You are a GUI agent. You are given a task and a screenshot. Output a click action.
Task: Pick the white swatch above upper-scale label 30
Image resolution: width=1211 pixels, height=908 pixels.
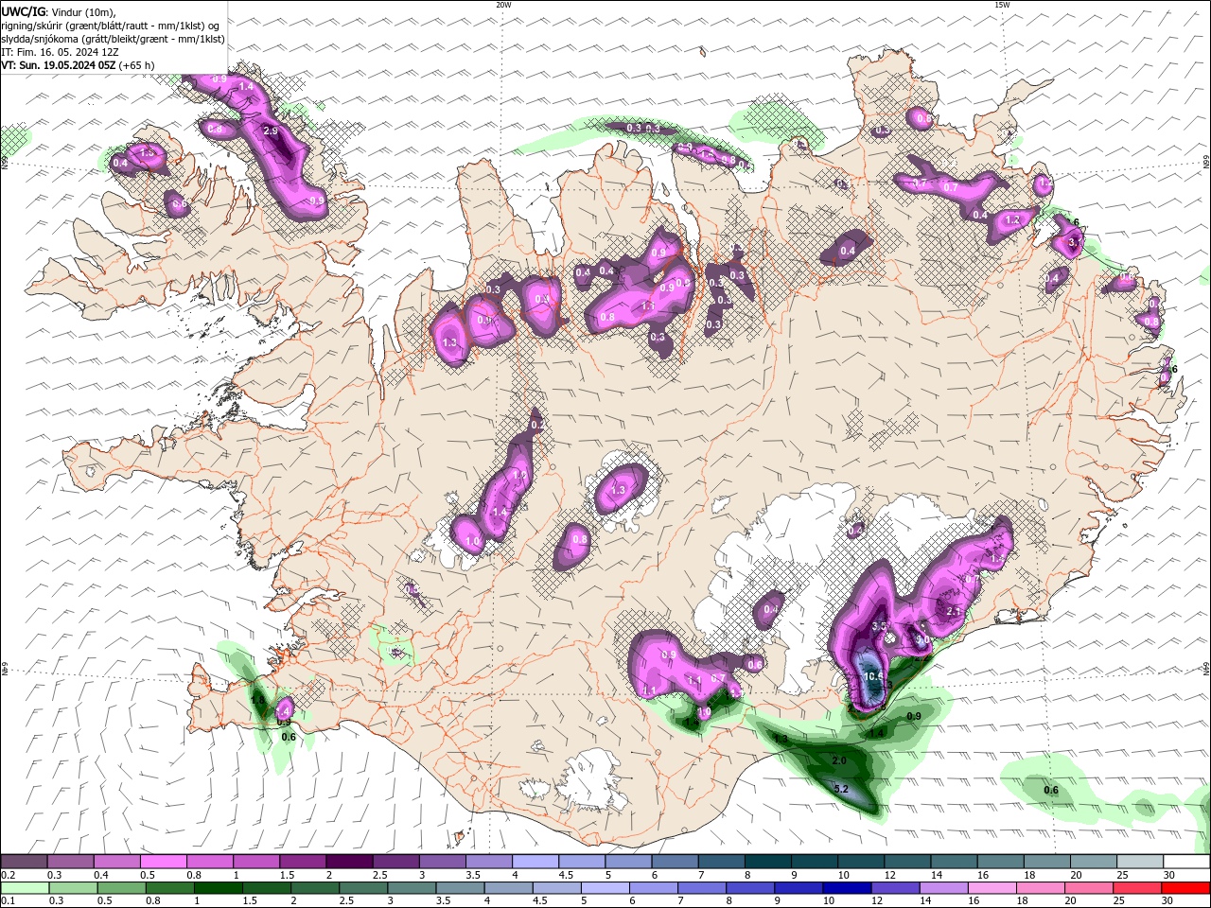pos(1186,862)
